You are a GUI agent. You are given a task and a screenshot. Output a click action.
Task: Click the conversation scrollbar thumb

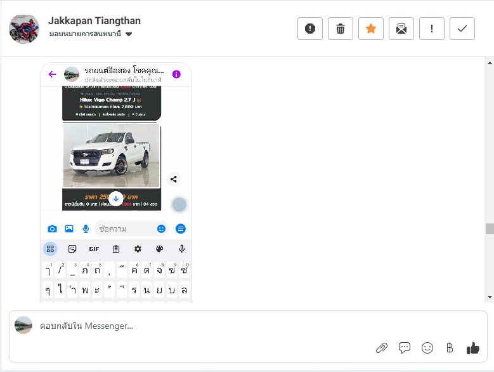coord(490,229)
